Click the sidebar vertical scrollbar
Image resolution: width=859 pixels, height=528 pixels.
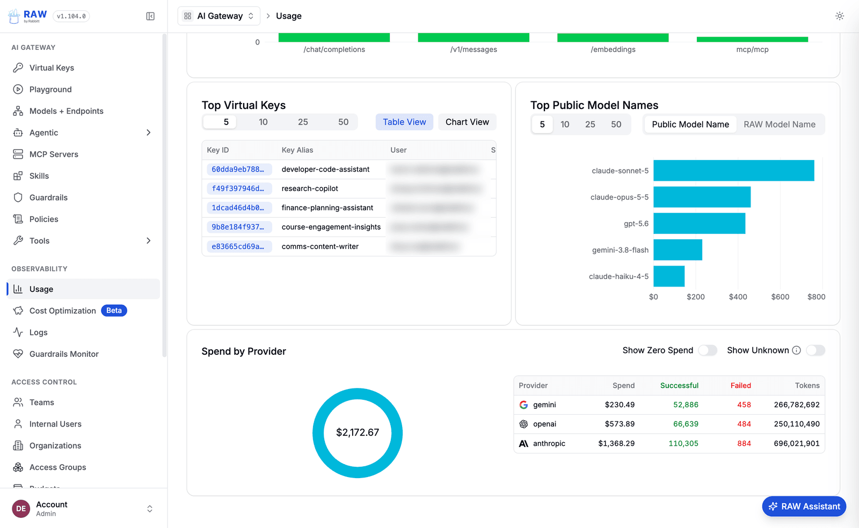point(164,195)
